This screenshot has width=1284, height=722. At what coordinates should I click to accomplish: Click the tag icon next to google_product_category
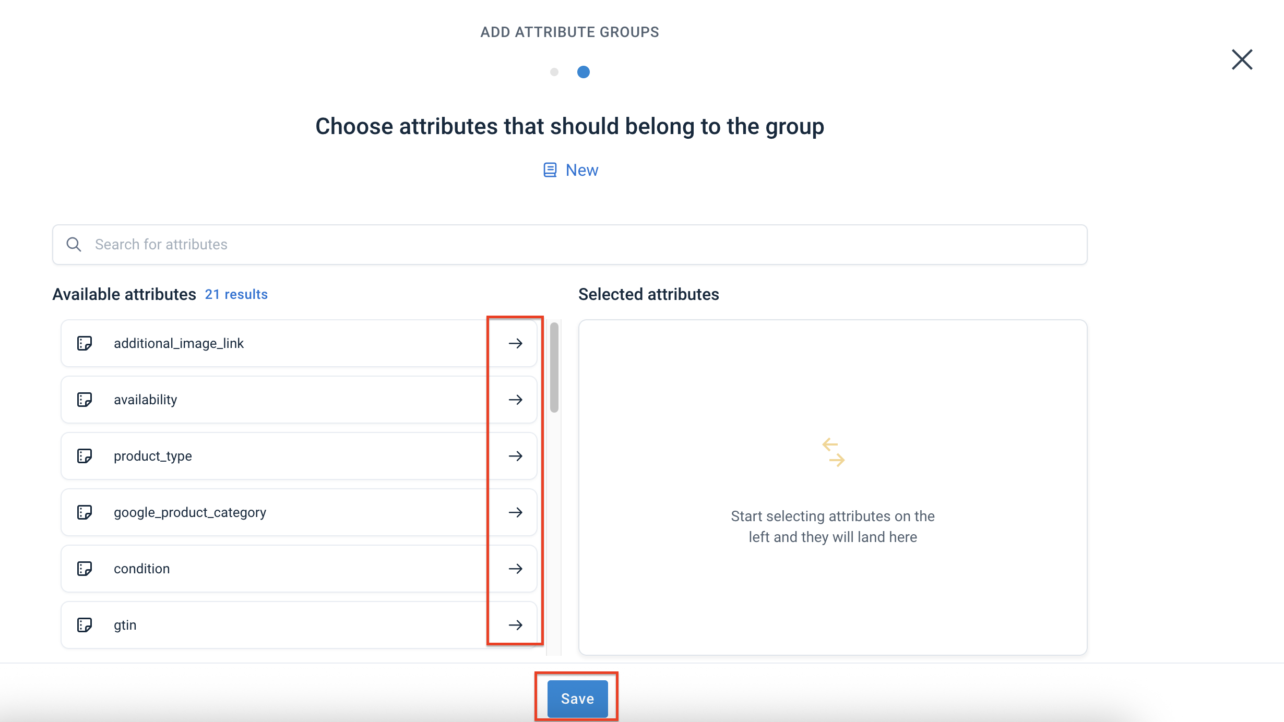coord(85,512)
